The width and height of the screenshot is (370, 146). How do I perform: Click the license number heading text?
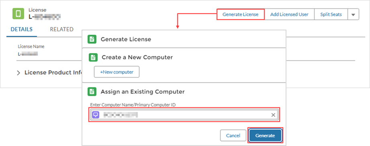[45, 16]
